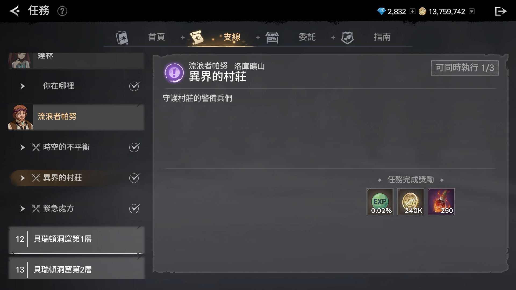Click the red potion reward 250
Screen dimensions: 516x290
click(441, 202)
